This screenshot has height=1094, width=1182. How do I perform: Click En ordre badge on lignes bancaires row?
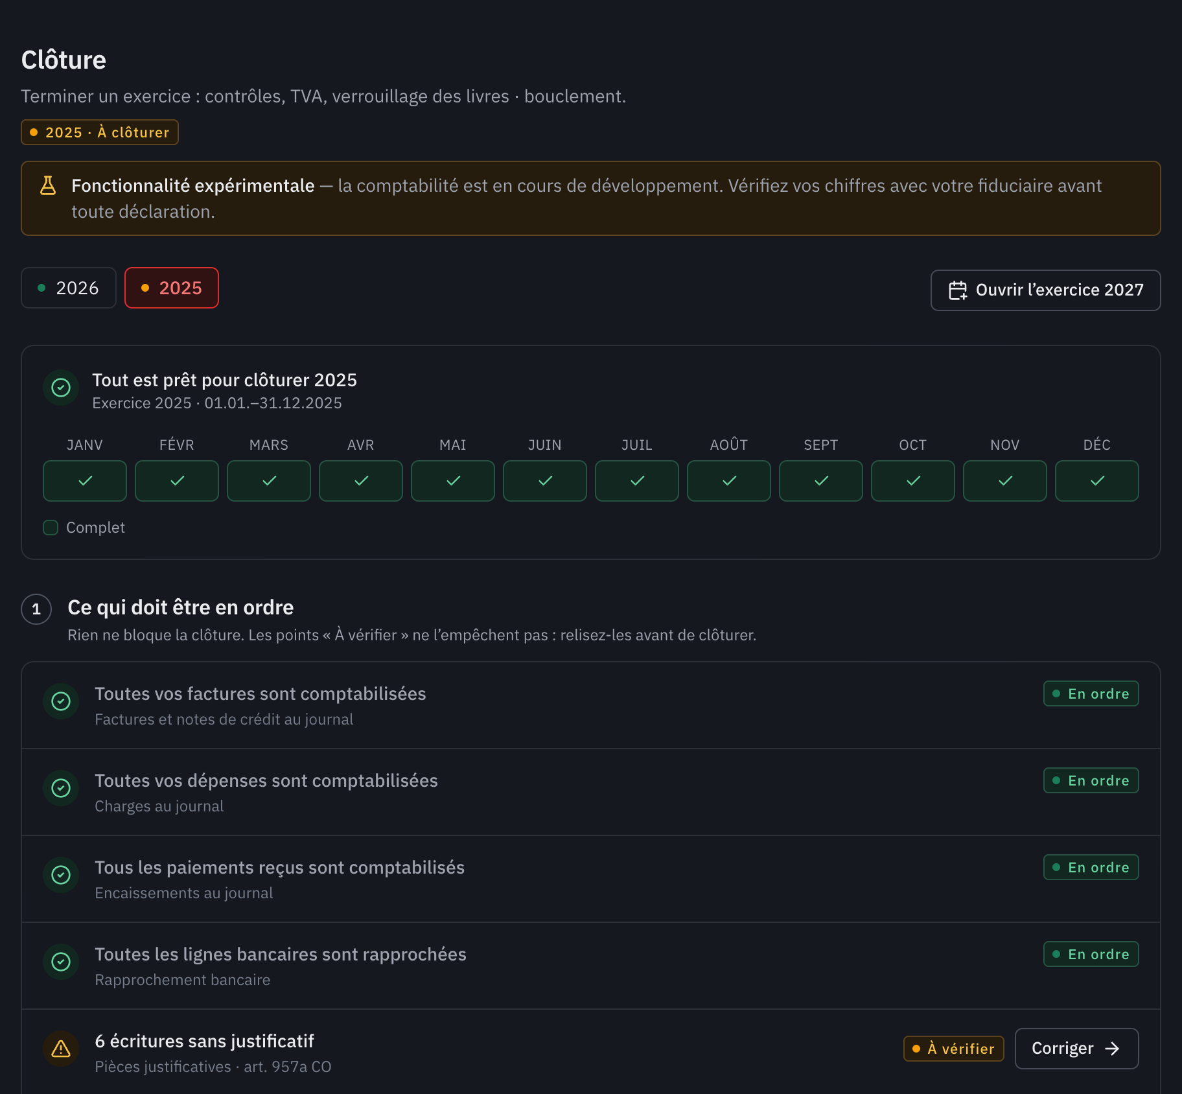1091,954
